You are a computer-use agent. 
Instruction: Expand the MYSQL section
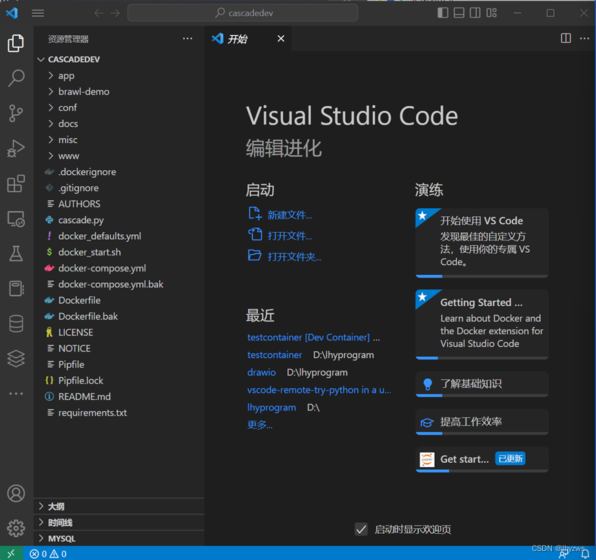coord(119,539)
